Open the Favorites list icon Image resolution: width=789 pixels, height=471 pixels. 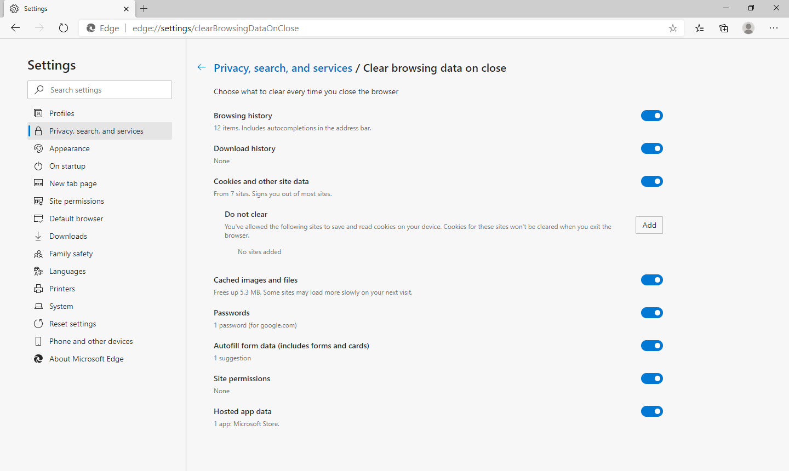tap(700, 28)
